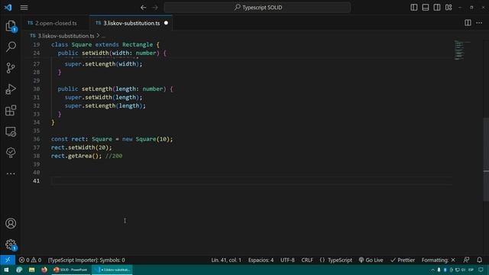Viewport: 489px width, 275px height.
Task: Click the VS Code logo icon
Action: coord(8,8)
